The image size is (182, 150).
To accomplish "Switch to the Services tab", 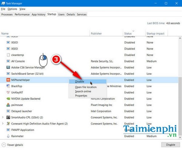I will pyautogui.click(x=82, y=15).
